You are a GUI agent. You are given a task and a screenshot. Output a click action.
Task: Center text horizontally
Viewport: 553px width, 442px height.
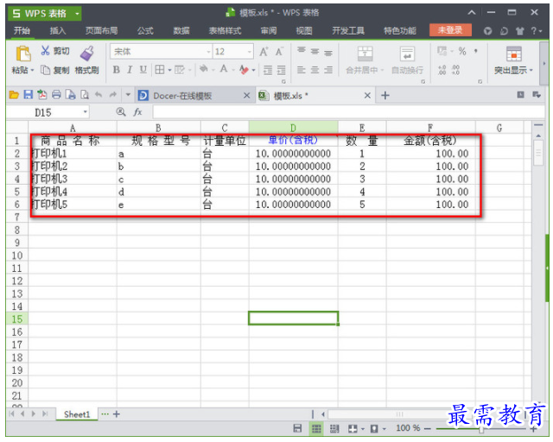(x=315, y=70)
